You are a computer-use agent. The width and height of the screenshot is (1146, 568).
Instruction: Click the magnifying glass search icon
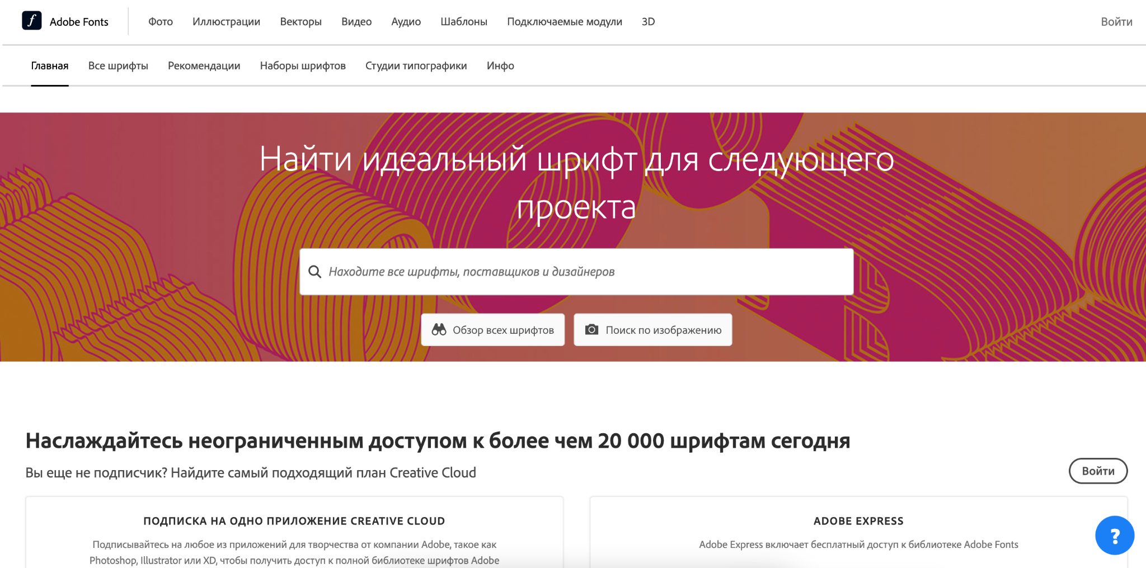click(x=315, y=272)
